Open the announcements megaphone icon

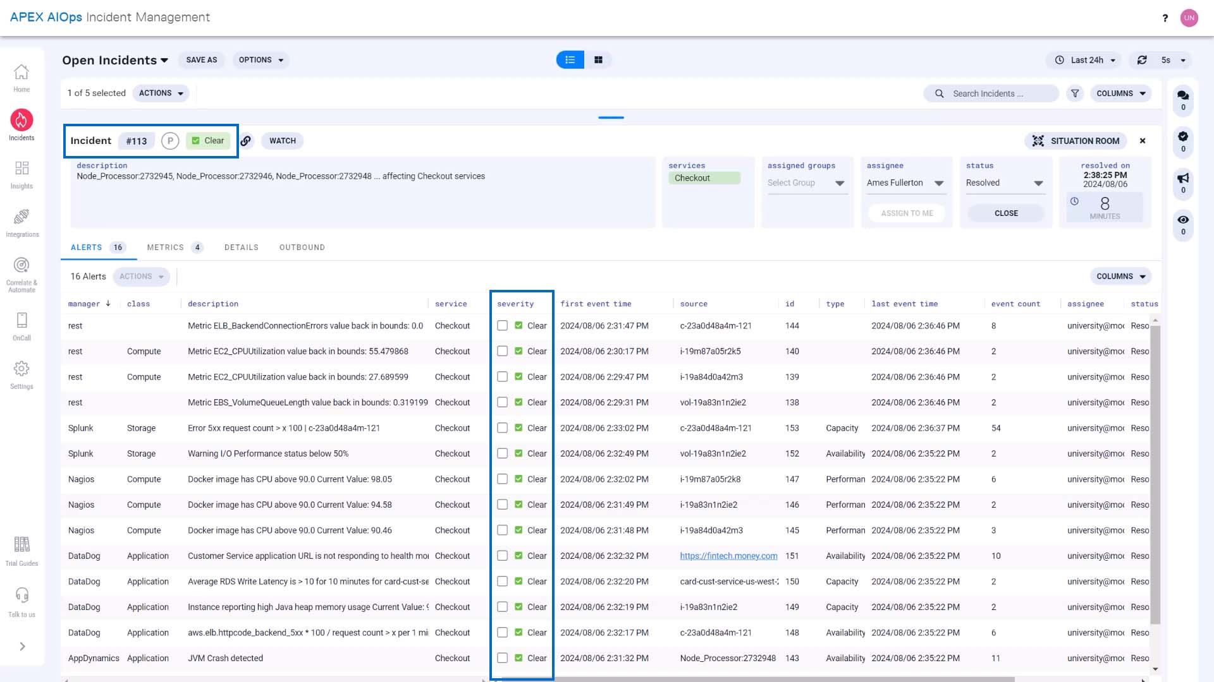pyautogui.click(x=1183, y=178)
